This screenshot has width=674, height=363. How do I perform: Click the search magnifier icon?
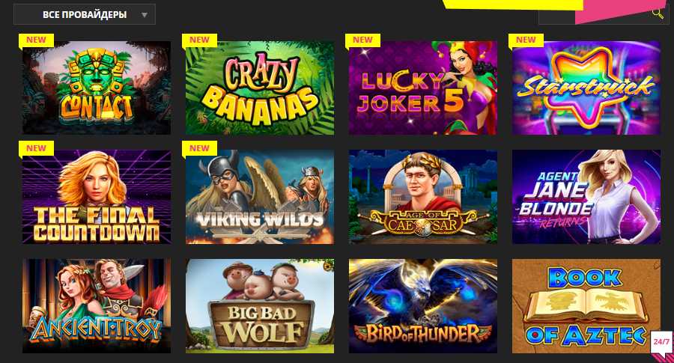point(658,13)
